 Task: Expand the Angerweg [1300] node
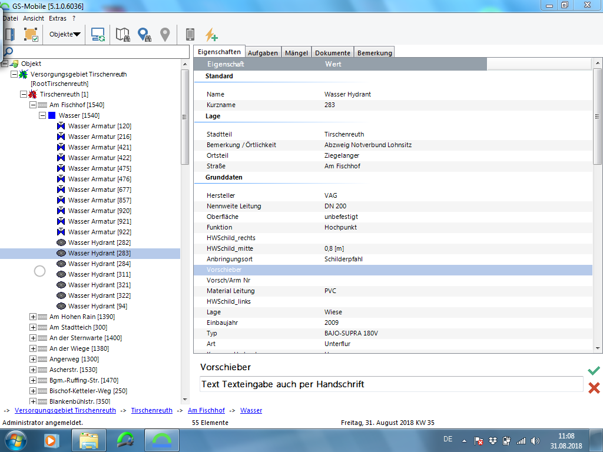(33, 359)
